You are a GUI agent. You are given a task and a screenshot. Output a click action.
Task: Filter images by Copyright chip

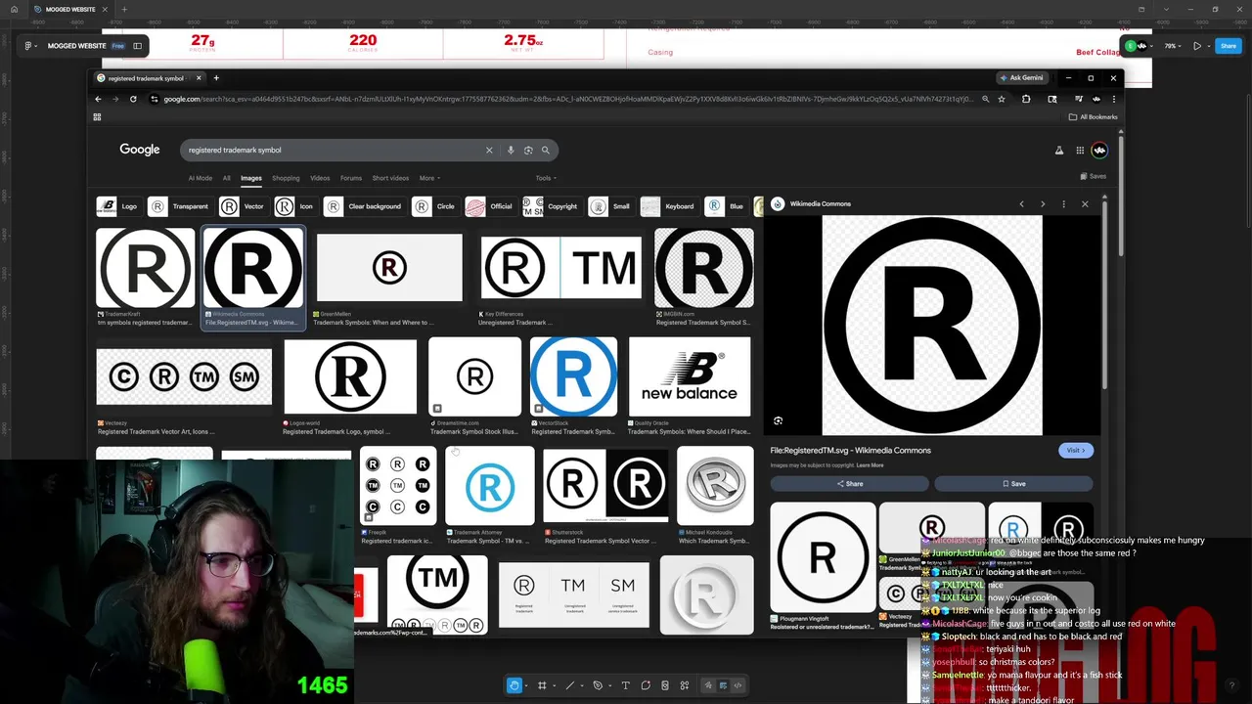[552, 206]
